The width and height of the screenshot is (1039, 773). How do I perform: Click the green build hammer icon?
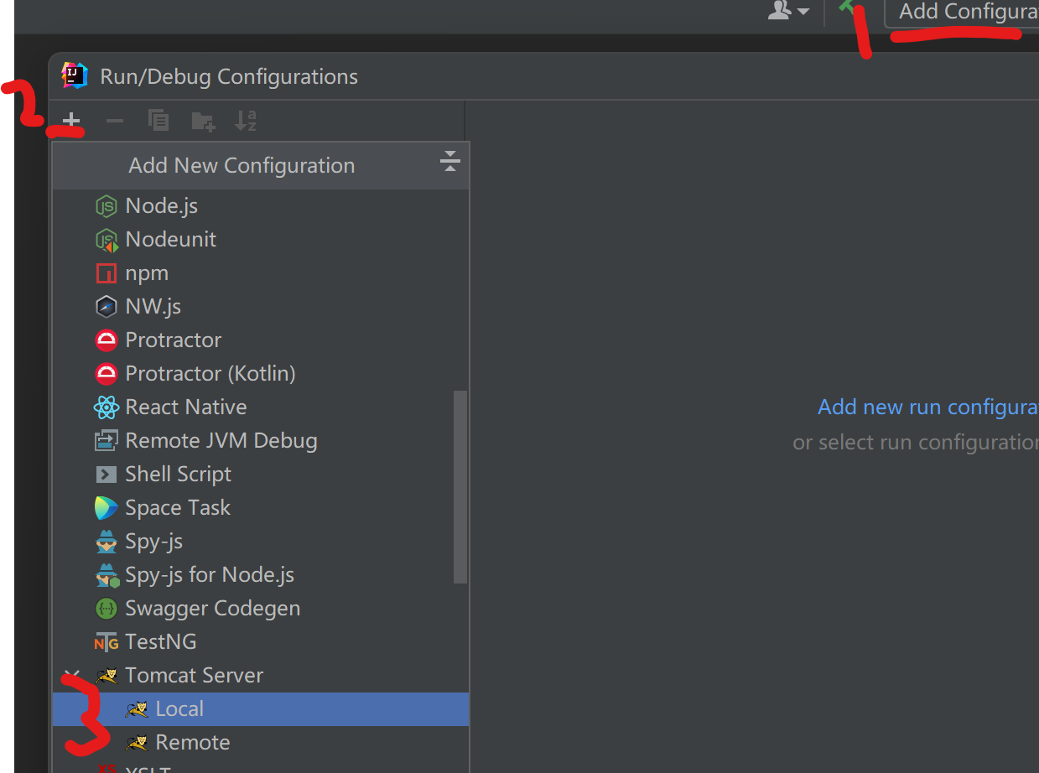click(x=848, y=7)
